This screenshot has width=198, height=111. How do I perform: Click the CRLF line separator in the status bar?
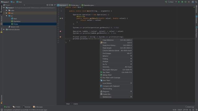click(179, 110)
